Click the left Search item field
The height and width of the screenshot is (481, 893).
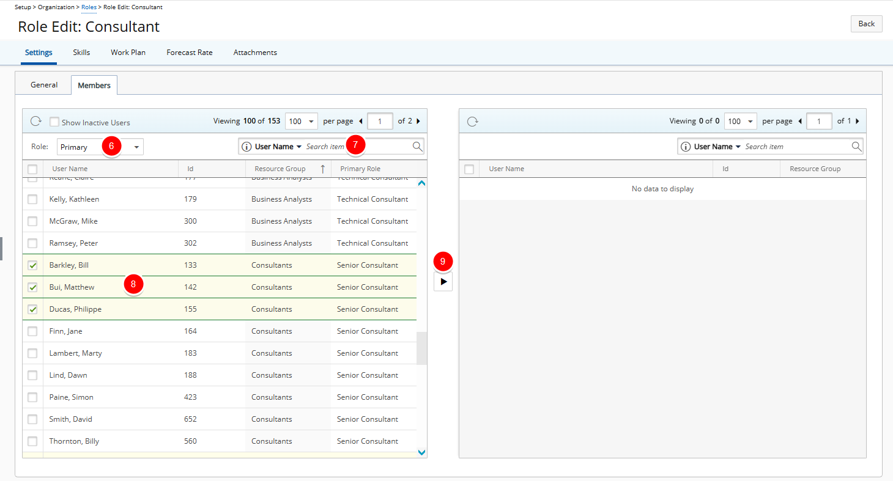tap(358, 147)
